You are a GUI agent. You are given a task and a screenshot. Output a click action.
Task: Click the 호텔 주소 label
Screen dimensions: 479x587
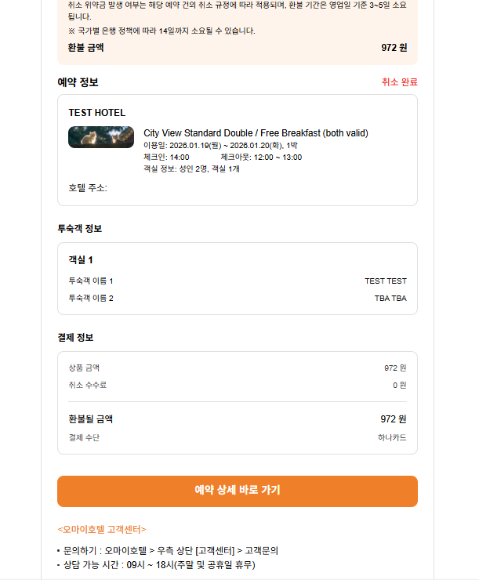(88, 187)
